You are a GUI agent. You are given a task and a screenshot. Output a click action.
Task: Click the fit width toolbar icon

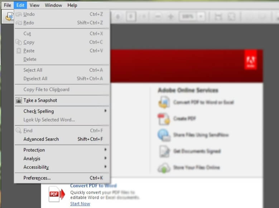click(x=218, y=17)
